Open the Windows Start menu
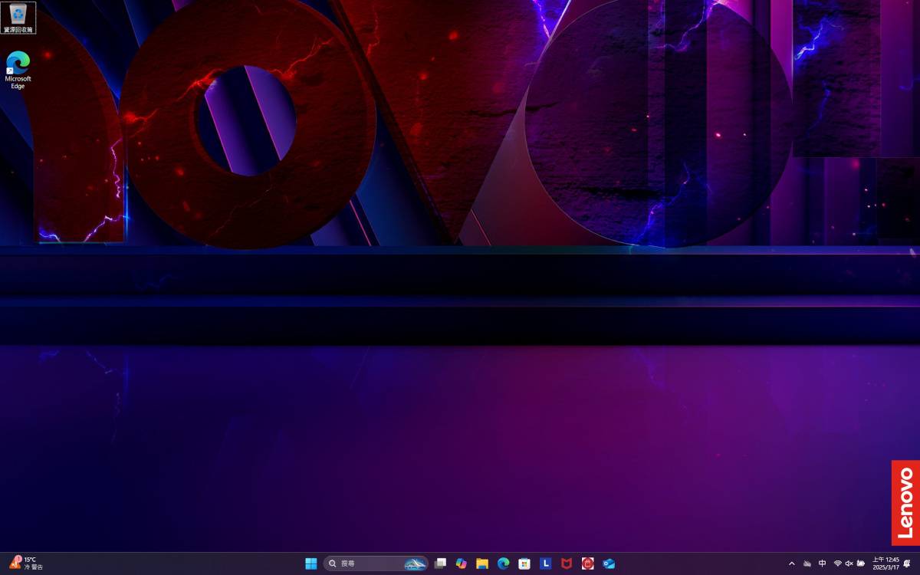The height and width of the screenshot is (575, 920). click(311, 563)
